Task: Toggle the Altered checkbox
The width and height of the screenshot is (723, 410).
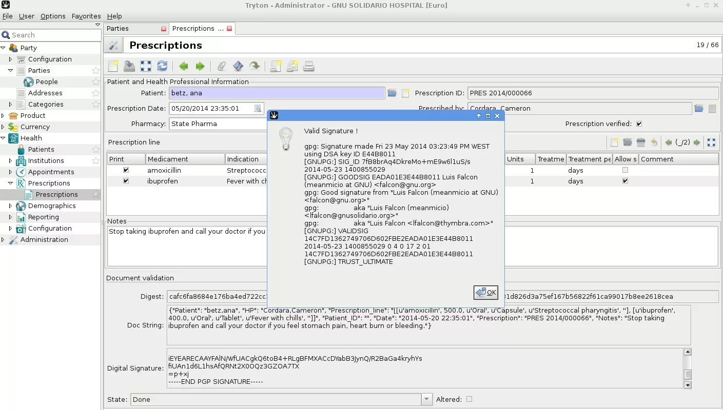Action: tap(469, 399)
